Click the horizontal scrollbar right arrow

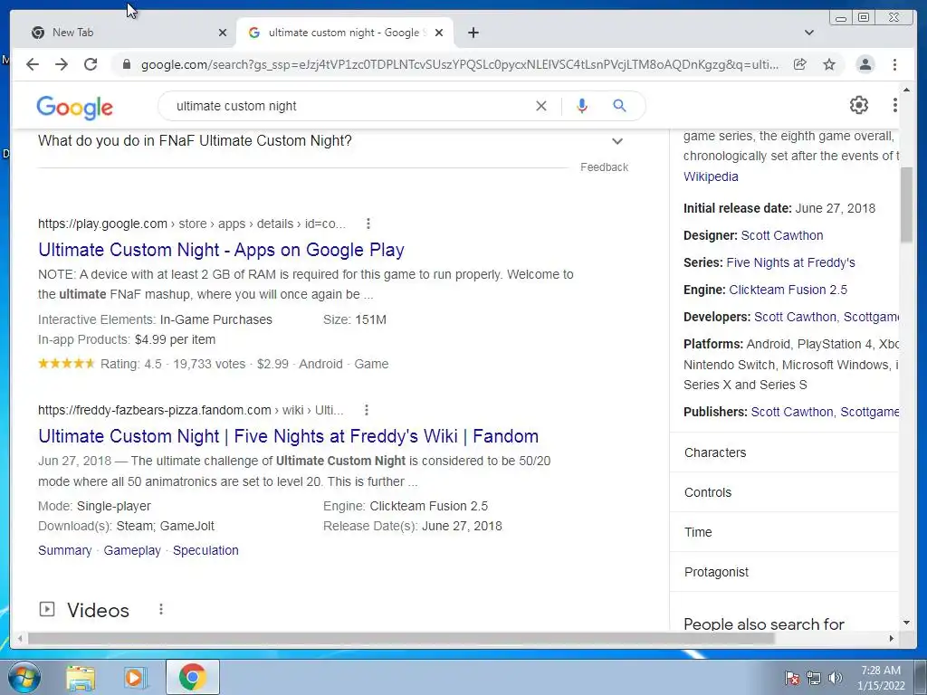[892, 638]
